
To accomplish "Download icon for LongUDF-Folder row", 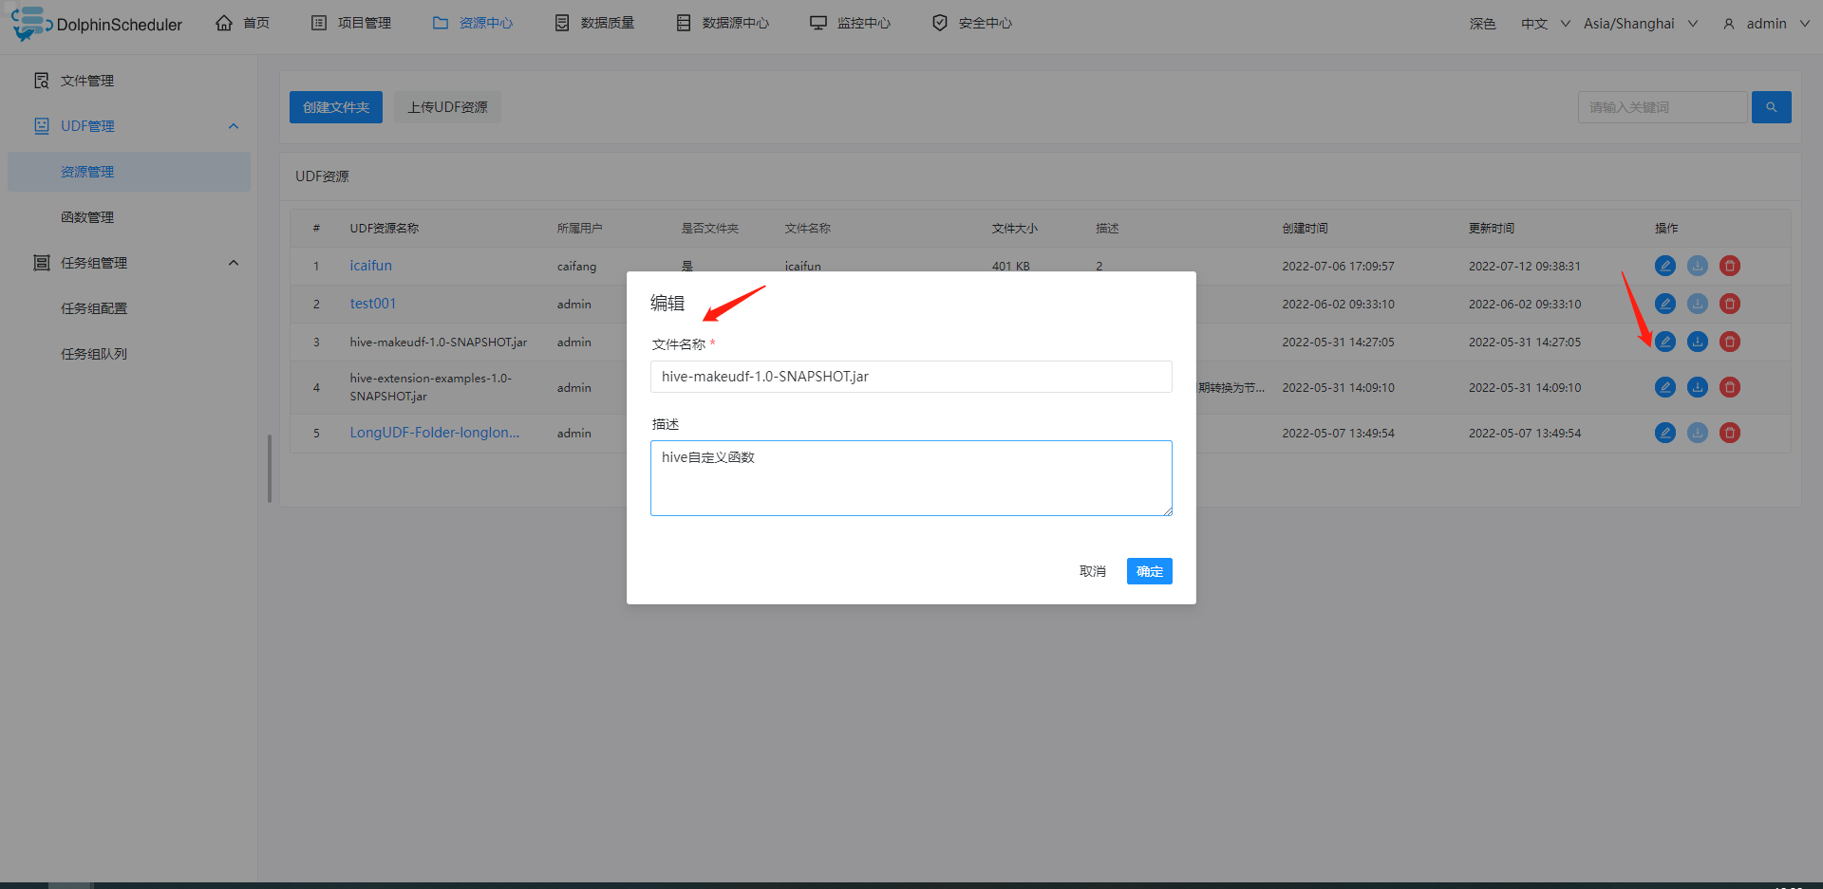I will point(1698,433).
